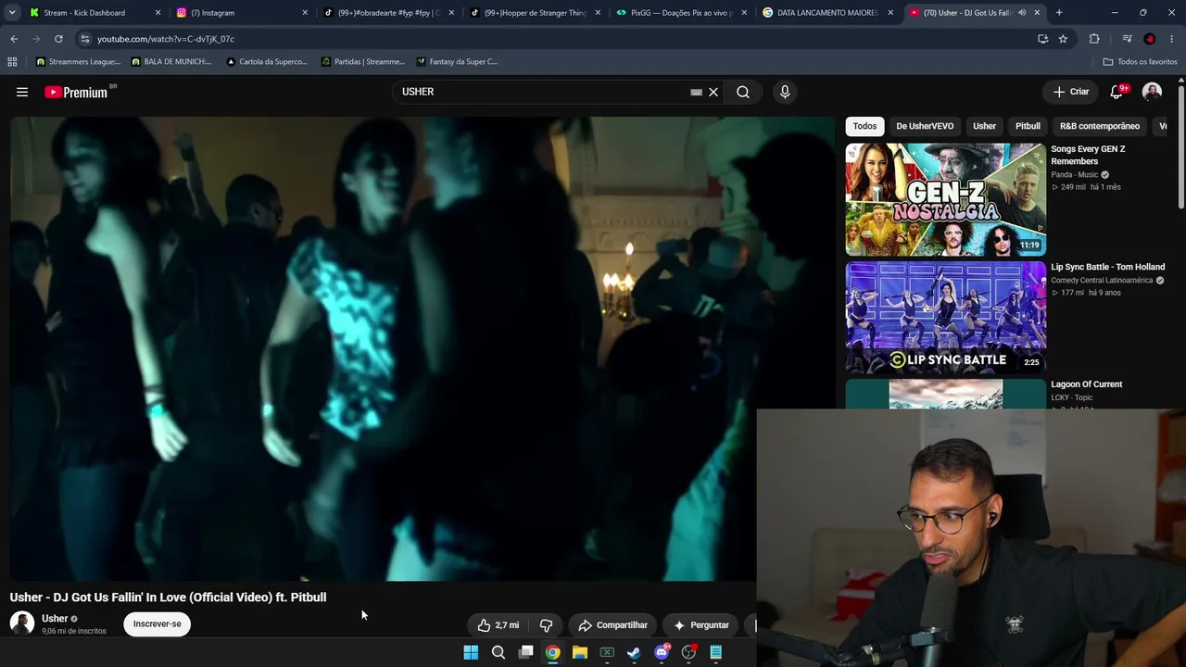Open the Perguntar AI ask button
The width and height of the screenshot is (1186, 667).
click(x=700, y=625)
